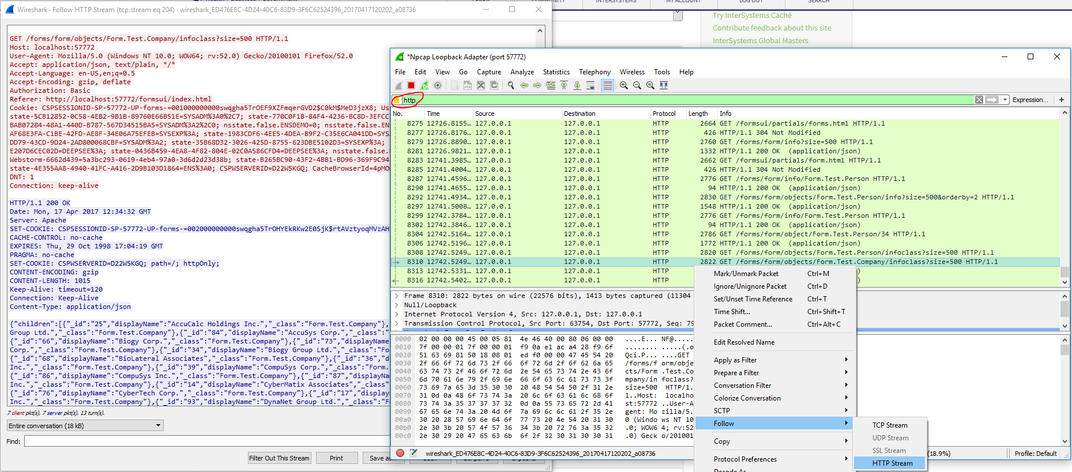Open capture file comment editor in status bar
Image resolution: width=1072 pixels, height=472 pixels.
[413, 453]
